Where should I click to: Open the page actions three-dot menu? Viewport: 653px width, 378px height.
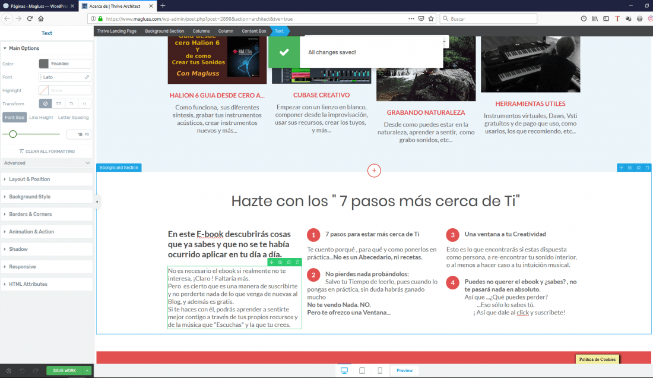click(411, 19)
